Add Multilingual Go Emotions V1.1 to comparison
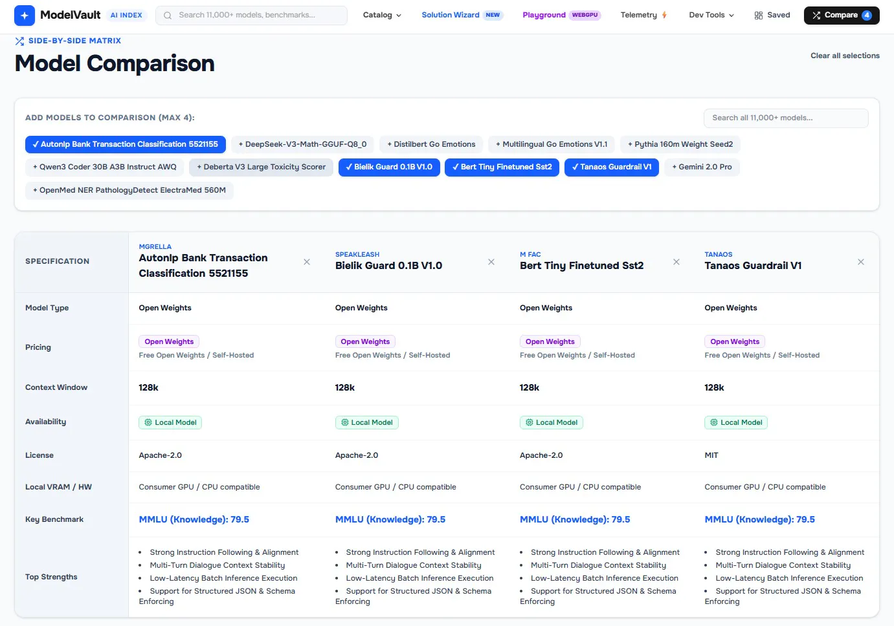 coord(552,144)
